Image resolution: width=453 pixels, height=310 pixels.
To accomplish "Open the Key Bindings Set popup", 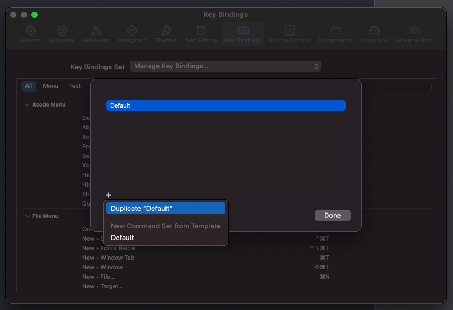I will click(x=225, y=66).
